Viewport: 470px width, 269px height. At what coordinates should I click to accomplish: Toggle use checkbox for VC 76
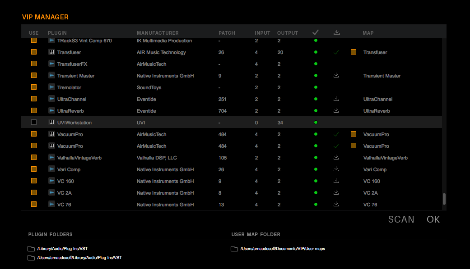34,204
